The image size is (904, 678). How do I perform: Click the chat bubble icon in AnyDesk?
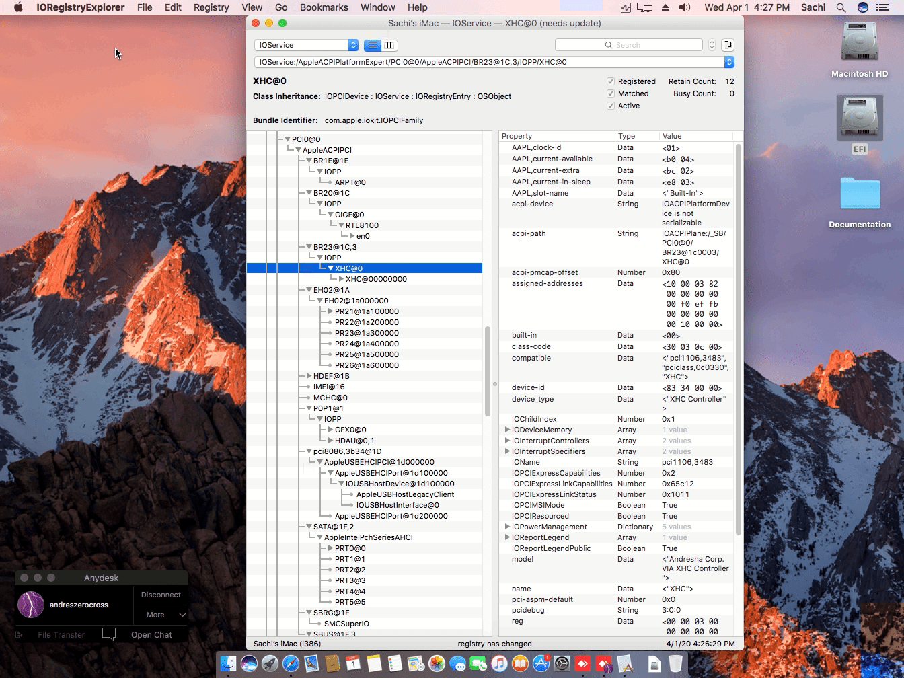click(108, 634)
